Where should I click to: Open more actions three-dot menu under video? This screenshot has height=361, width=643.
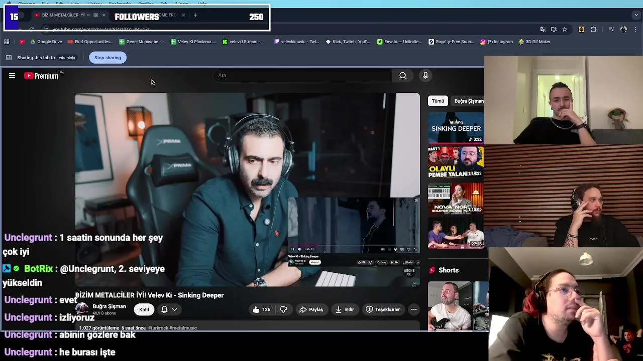414,309
